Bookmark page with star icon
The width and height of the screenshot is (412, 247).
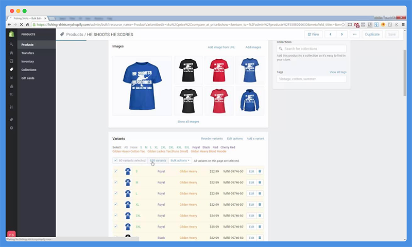pos(343,24)
